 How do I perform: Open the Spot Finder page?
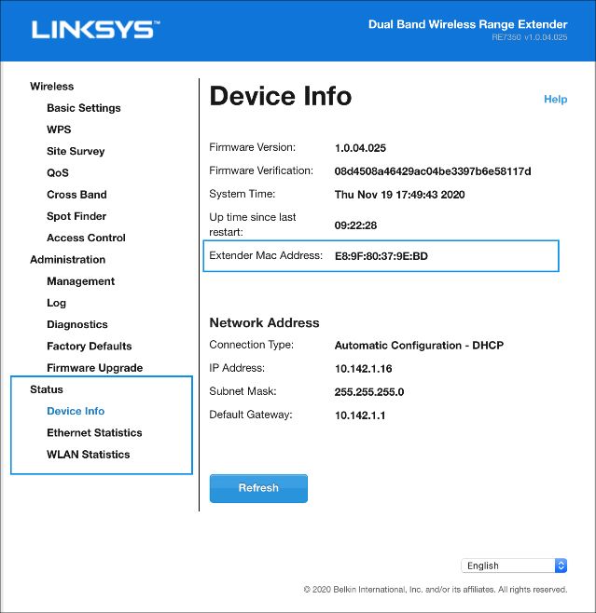tap(76, 216)
